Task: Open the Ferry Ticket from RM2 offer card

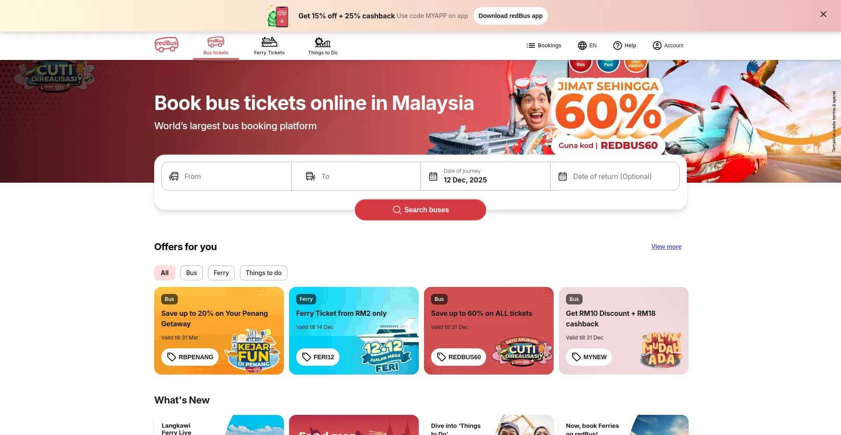Action: pos(354,331)
